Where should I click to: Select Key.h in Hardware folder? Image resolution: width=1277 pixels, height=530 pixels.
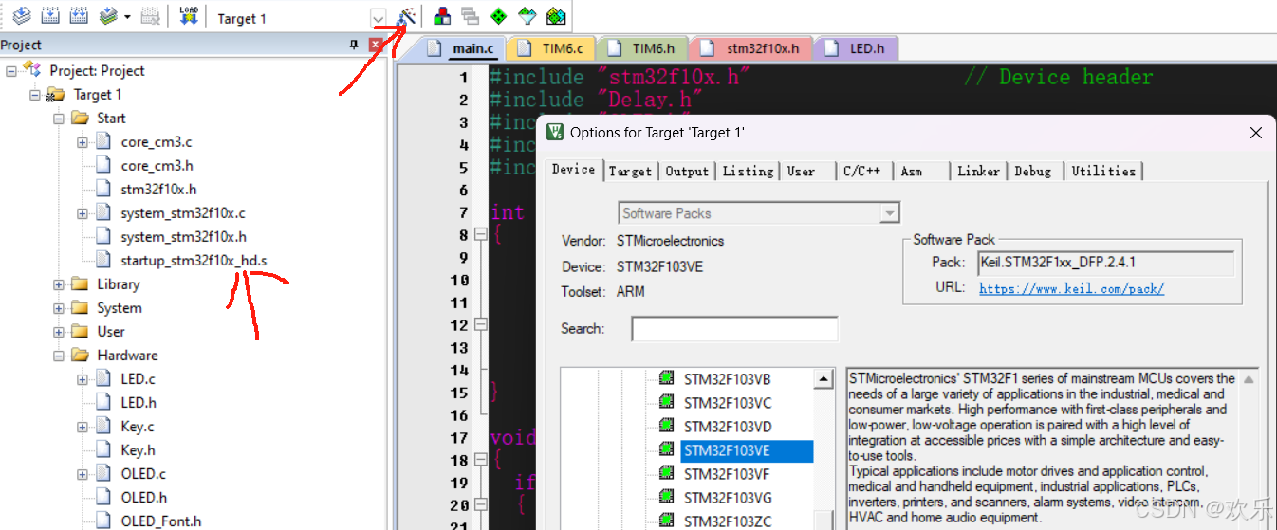coord(138,449)
